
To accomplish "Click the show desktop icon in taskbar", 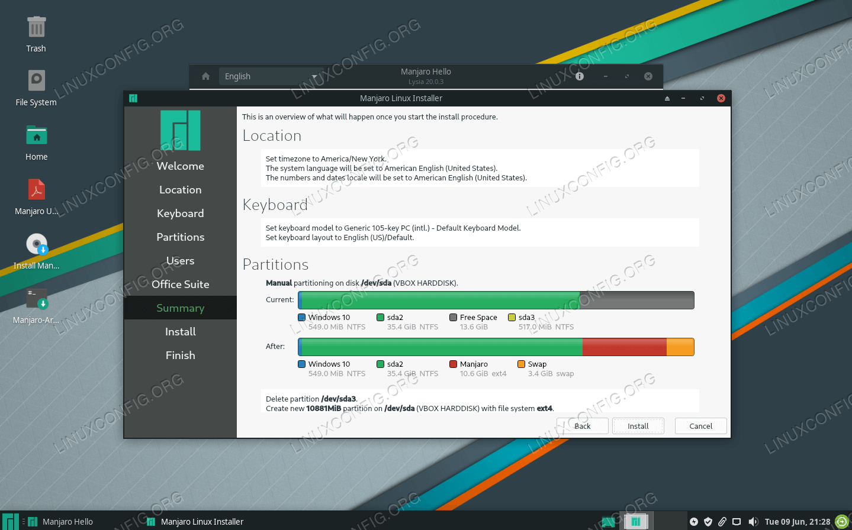I will pyautogui.click(x=608, y=522).
